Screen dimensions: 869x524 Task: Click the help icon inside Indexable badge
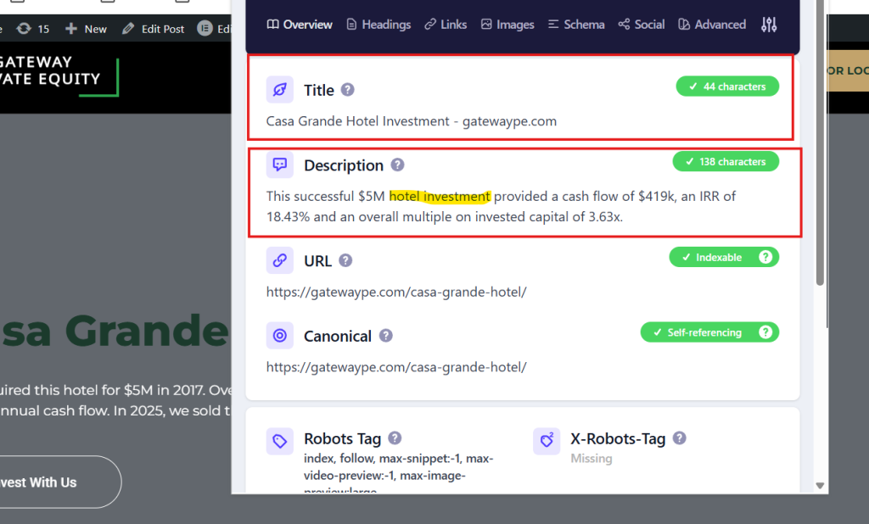pyautogui.click(x=765, y=257)
